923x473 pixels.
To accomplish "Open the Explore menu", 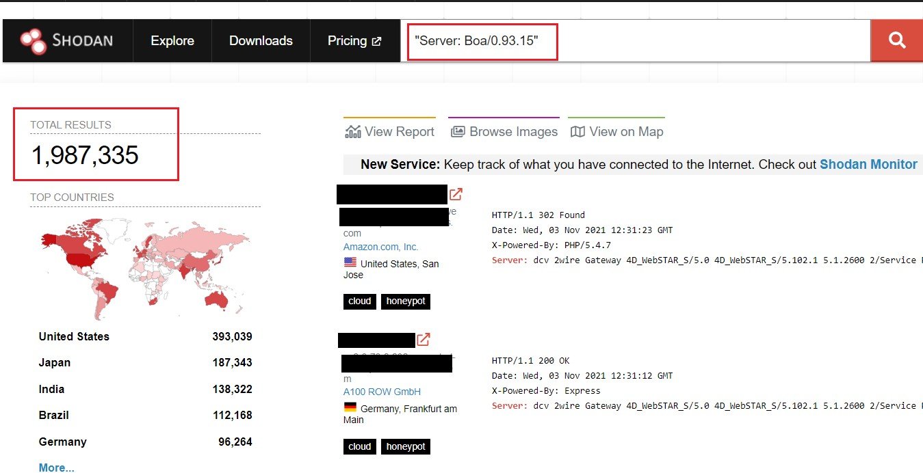I will point(172,40).
